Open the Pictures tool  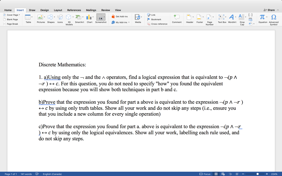point(41,19)
